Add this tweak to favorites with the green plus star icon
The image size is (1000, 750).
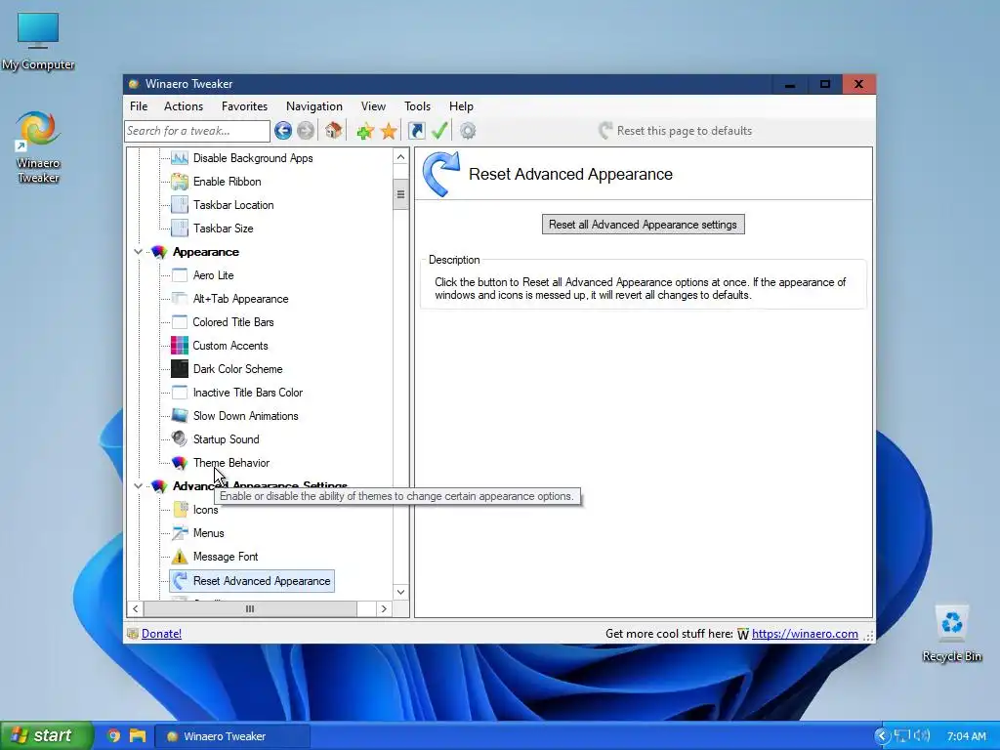365,131
